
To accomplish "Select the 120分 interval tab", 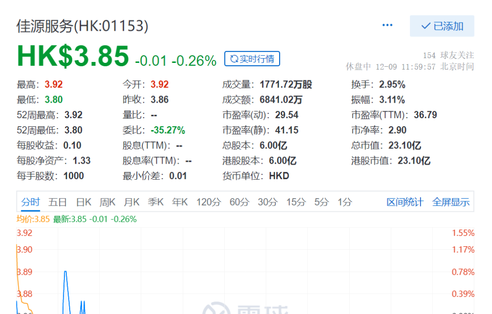I will [x=209, y=202].
